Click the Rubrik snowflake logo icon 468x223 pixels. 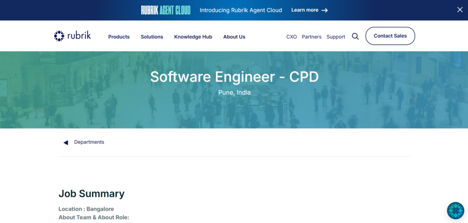coord(59,36)
